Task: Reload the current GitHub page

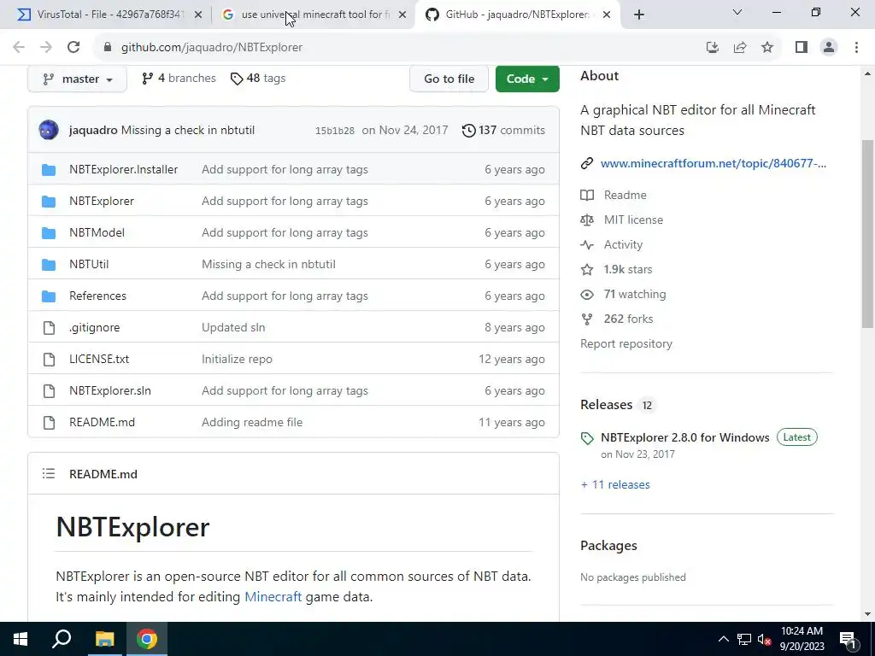Action: click(x=73, y=48)
